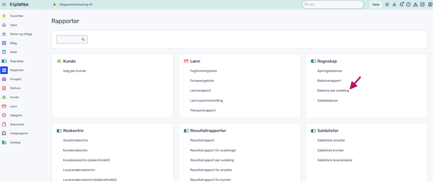The image size is (433, 182).
Task: Click the report filter input field
Action: pos(72,39)
